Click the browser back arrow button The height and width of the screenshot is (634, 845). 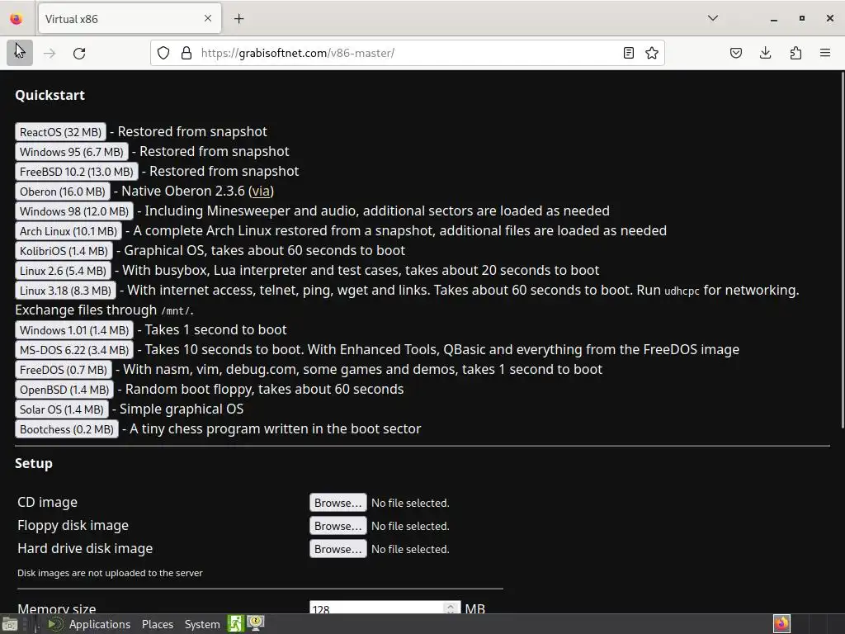point(20,53)
